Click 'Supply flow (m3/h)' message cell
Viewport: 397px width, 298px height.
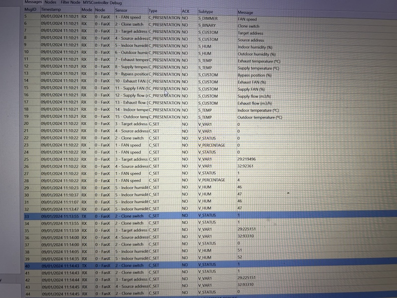tap(254, 96)
